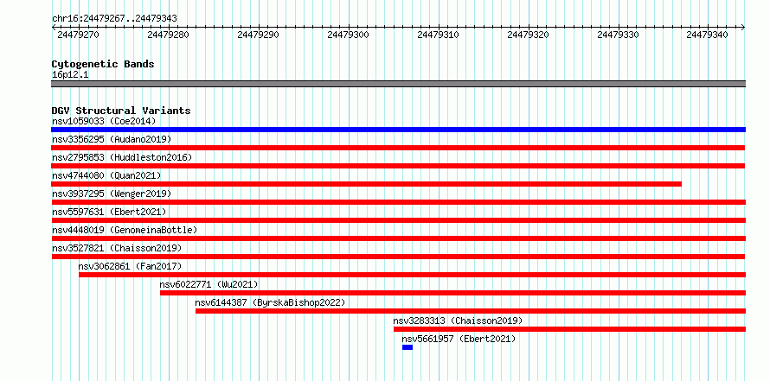The width and height of the screenshot is (770, 381).
Task: Click the small blue nsv5661957 bar
Action: 407,347
